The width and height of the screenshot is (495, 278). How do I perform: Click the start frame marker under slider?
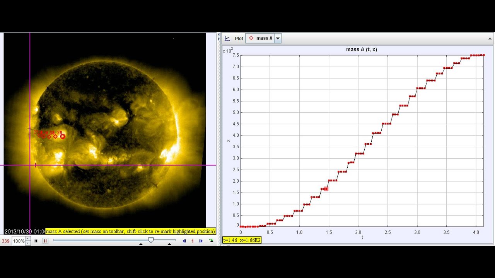pyautogui.click(x=141, y=244)
